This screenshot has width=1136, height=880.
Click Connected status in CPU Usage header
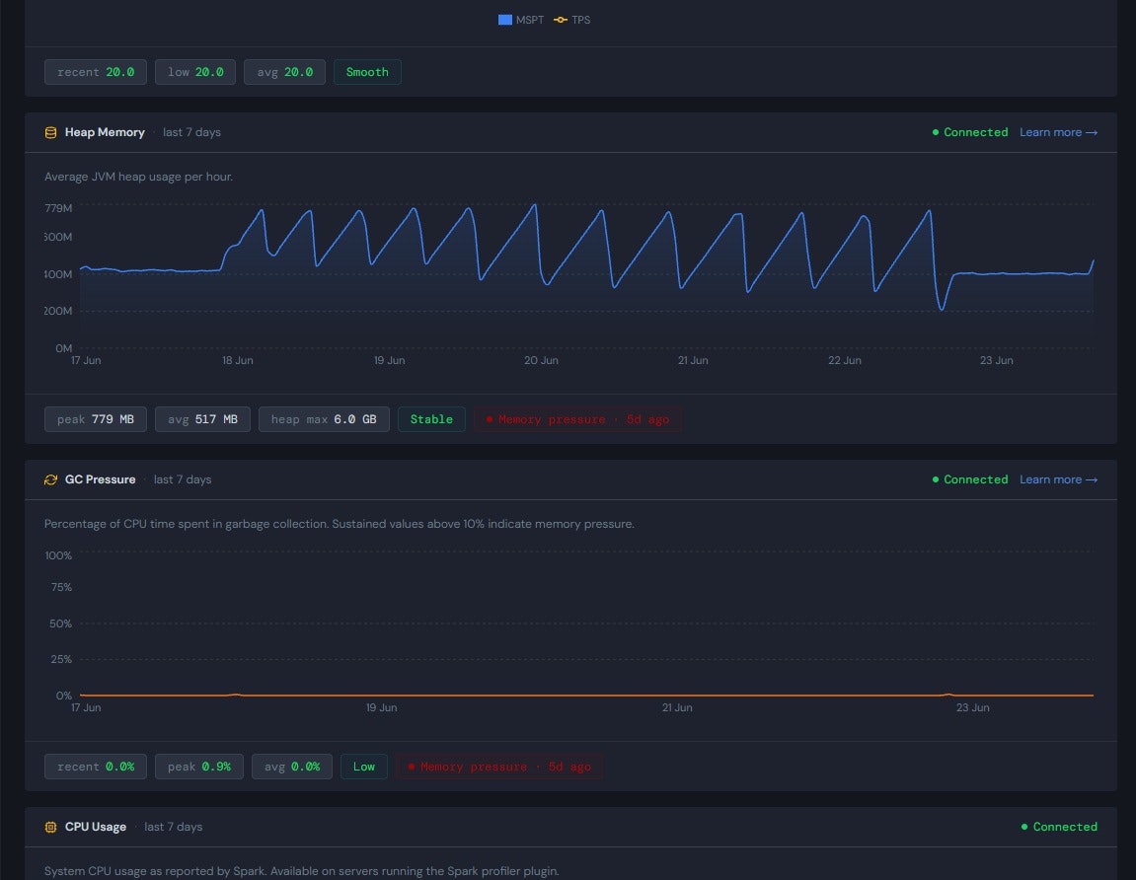pyautogui.click(x=1059, y=827)
